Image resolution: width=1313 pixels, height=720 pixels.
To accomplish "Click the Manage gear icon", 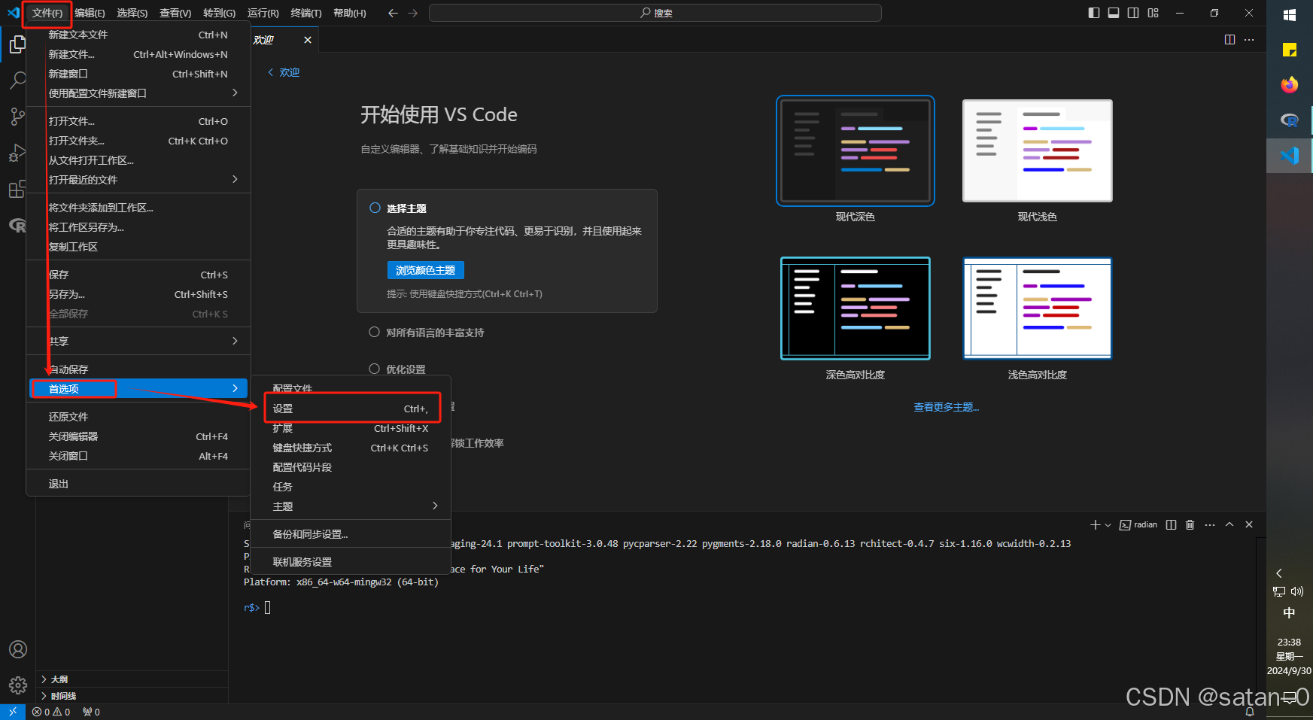I will pyautogui.click(x=18, y=685).
